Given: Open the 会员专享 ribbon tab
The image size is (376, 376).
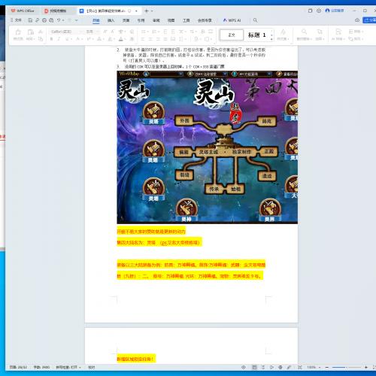Looking at the screenshot, I should coord(205,20).
